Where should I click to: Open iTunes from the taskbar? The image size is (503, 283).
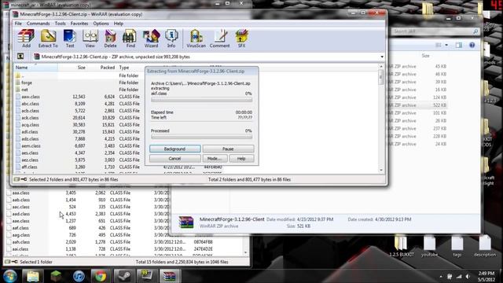79,276
